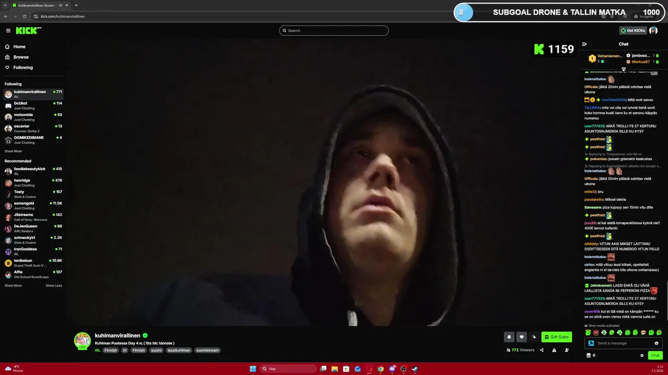668x375 pixels.
Task: Share the stream via share icon
Action: click(x=541, y=350)
